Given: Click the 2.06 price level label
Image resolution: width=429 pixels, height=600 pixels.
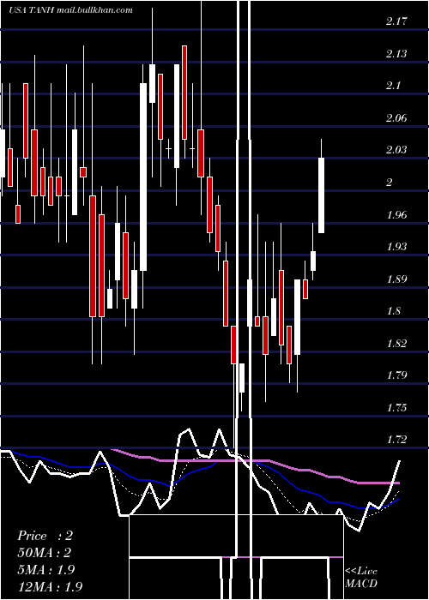Looking at the screenshot, I should (396, 118).
